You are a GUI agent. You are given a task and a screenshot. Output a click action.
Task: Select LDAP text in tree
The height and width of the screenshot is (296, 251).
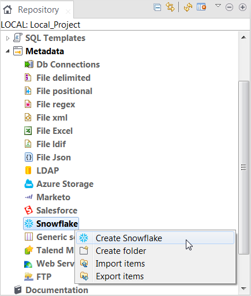[x=48, y=171]
